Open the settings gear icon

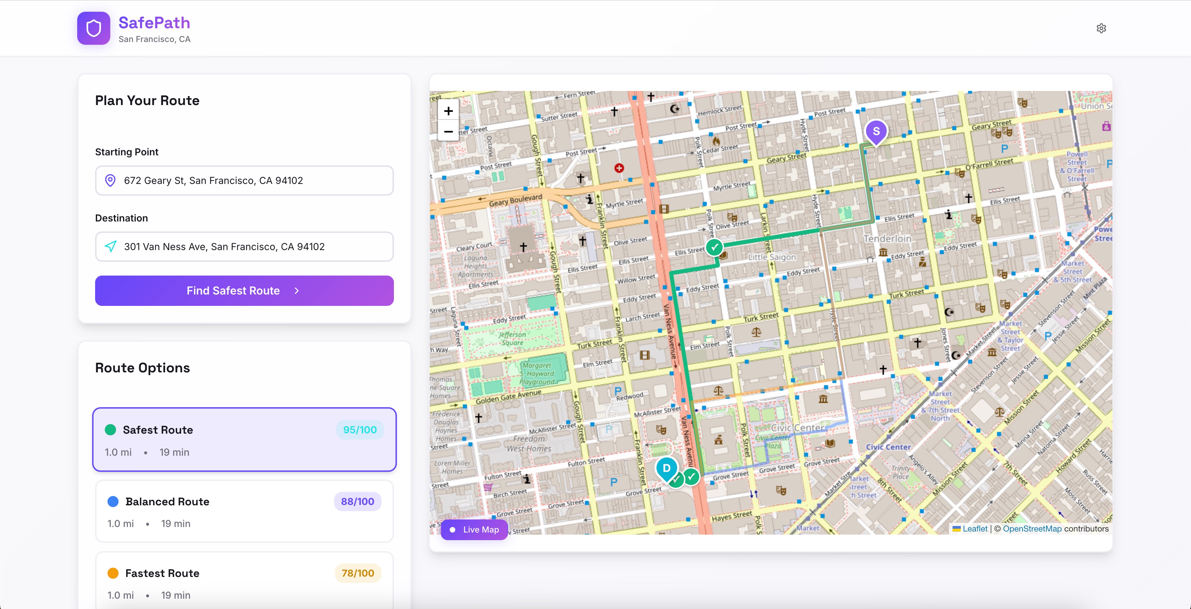point(1101,28)
